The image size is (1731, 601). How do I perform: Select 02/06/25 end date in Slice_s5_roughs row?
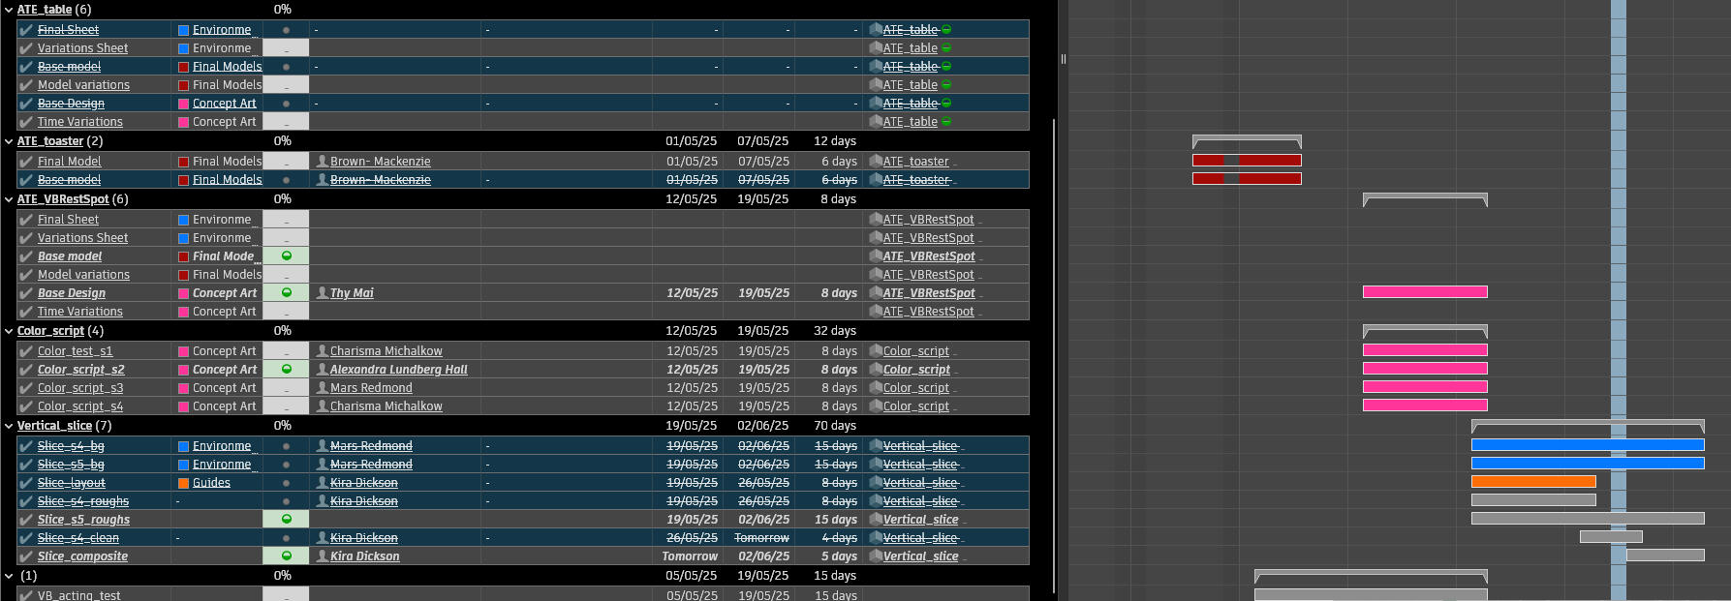(764, 520)
